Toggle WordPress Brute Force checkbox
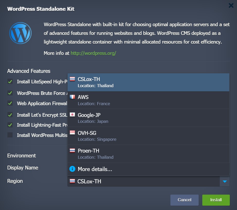Image resolution: width=237 pixels, height=210 pixels. 10,93
